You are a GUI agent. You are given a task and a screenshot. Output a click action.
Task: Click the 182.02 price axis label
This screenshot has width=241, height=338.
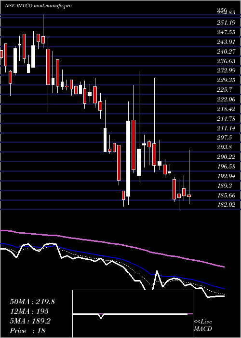[x=226, y=205]
